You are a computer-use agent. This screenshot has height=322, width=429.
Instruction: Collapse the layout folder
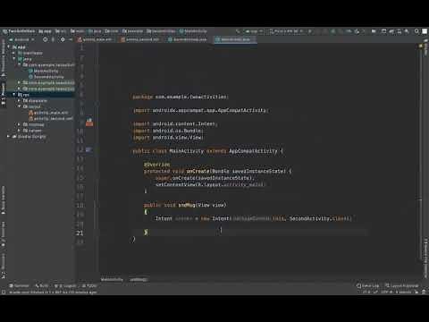tap(19, 106)
